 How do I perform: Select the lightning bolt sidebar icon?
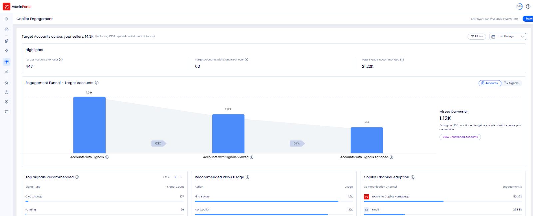(6, 51)
